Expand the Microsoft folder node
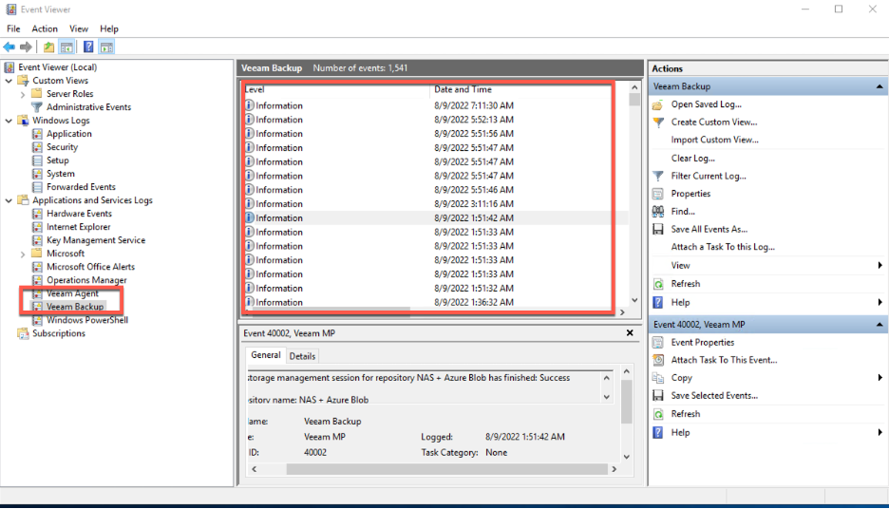This screenshot has width=889, height=509. pos(23,254)
